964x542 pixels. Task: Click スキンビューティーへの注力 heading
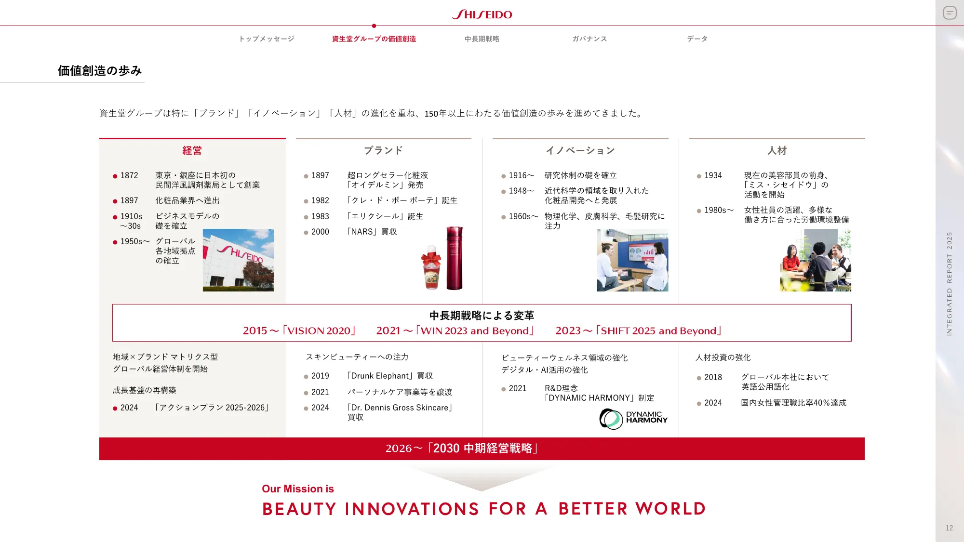pos(357,357)
